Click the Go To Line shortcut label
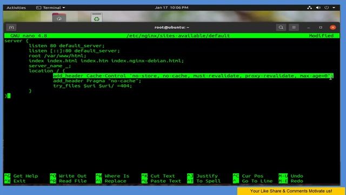This screenshot has width=346, height=195. [x=257, y=181]
